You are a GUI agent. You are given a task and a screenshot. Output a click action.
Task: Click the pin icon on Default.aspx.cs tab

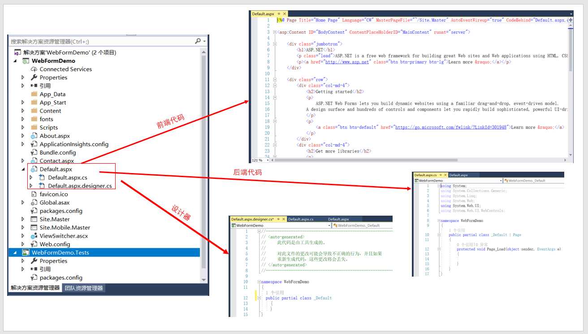pyautogui.click(x=441, y=175)
